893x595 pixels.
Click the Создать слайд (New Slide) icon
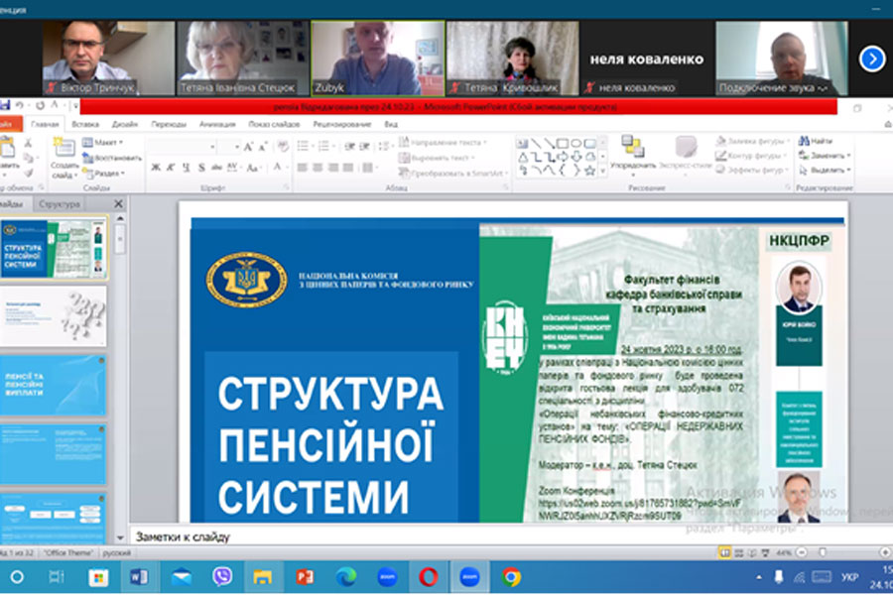point(64,151)
